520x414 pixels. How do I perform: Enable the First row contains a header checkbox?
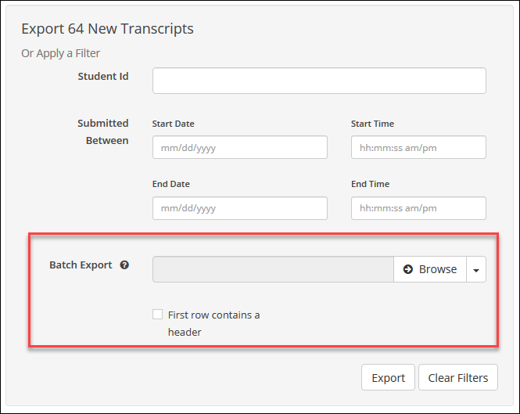tap(158, 315)
